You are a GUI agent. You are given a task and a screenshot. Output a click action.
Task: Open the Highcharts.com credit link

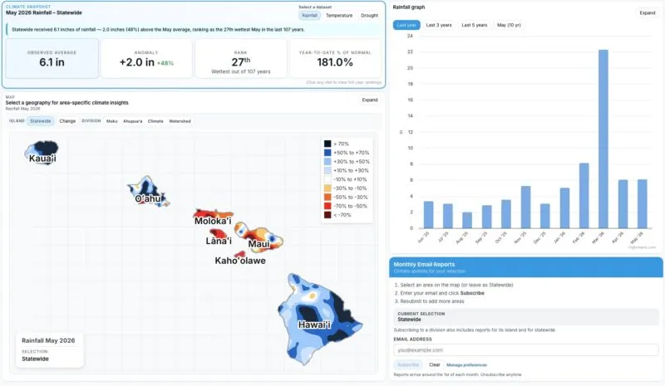click(x=642, y=247)
